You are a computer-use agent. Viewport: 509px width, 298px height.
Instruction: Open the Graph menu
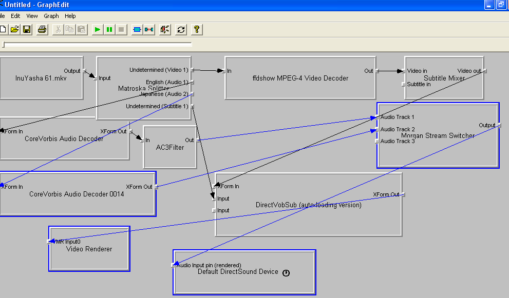point(51,16)
